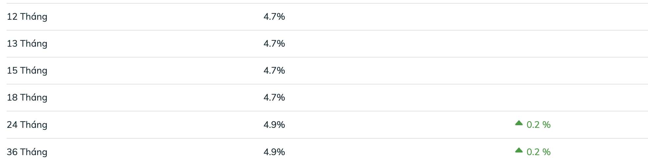Click the 4.9% rate for 24 Tháng
Image resolution: width=648 pixels, height=165 pixels.
274,125
